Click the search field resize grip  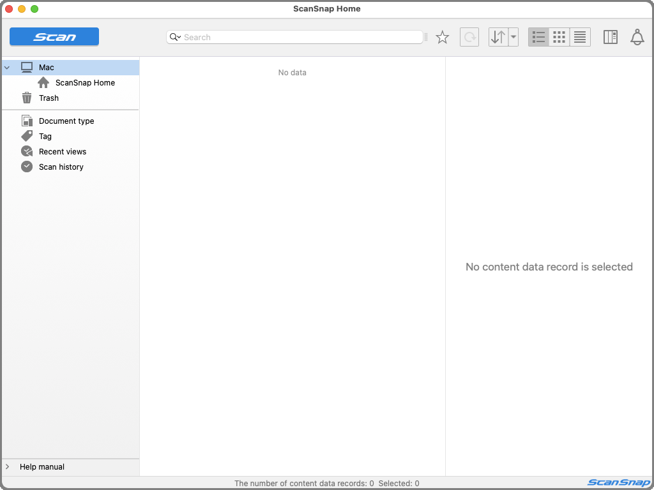tap(426, 38)
